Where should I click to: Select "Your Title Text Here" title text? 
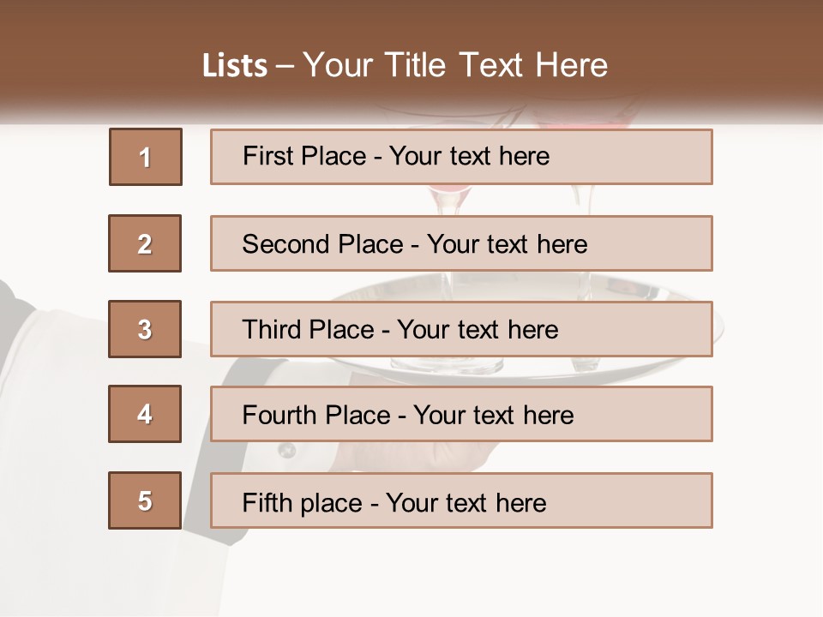(x=455, y=66)
